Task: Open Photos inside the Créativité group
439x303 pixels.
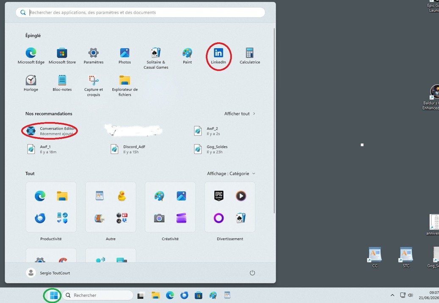Action: 182,196
